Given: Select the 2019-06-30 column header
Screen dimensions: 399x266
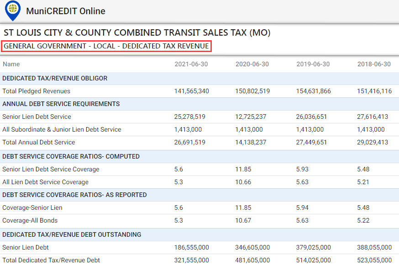Looking at the screenshot, I should tap(313, 64).
